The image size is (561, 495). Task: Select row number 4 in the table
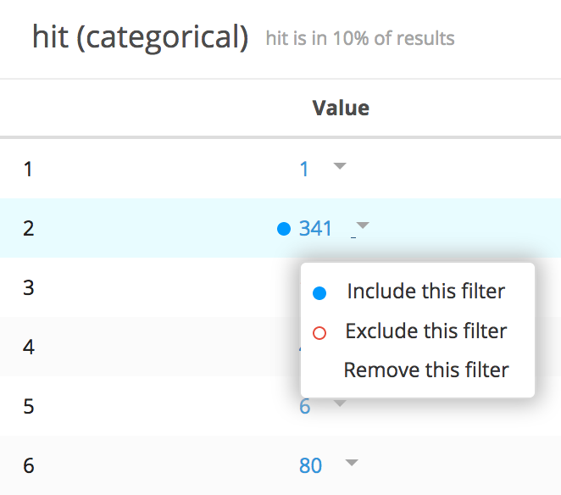(29, 347)
